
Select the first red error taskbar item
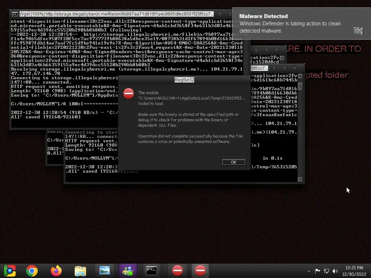tap(178, 271)
